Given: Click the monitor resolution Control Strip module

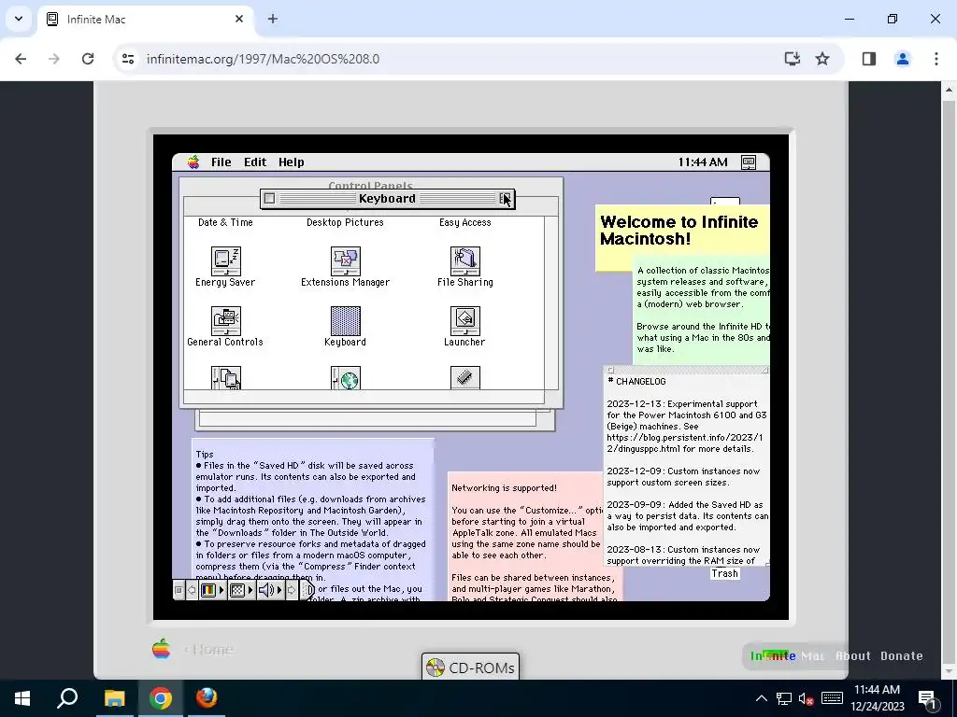Looking at the screenshot, I should [236, 590].
